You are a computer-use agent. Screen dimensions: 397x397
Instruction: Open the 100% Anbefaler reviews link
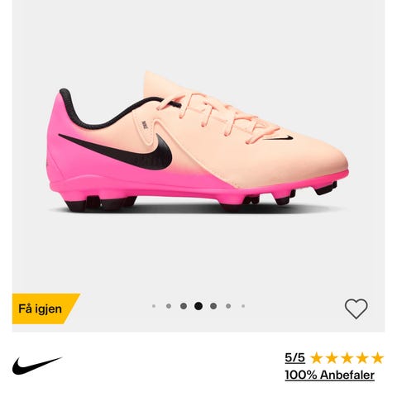click(x=330, y=375)
